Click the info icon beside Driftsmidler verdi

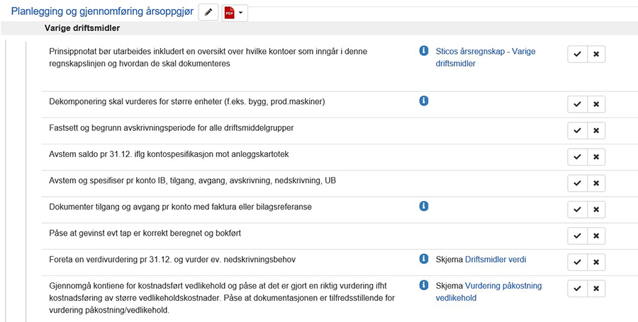424,258
